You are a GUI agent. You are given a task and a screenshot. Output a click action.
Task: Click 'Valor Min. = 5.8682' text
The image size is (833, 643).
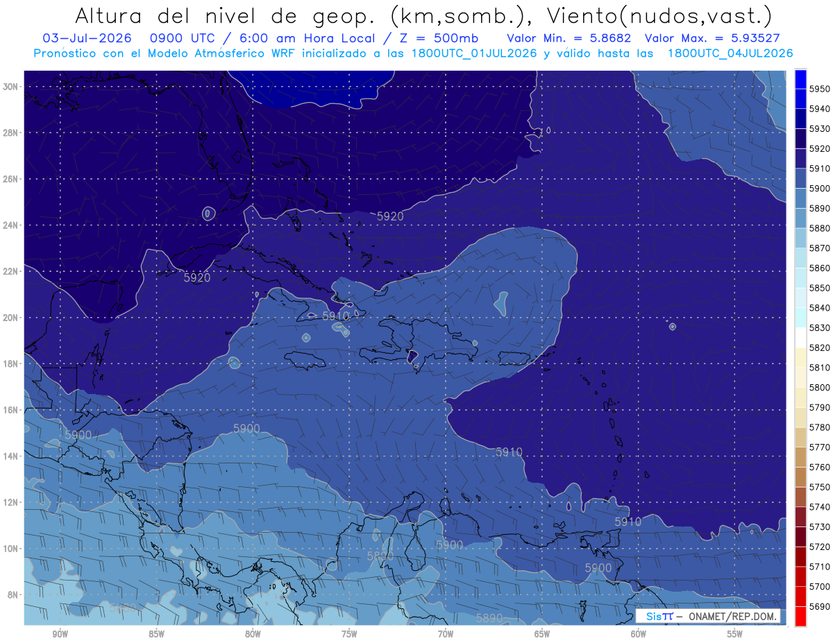pos(569,38)
